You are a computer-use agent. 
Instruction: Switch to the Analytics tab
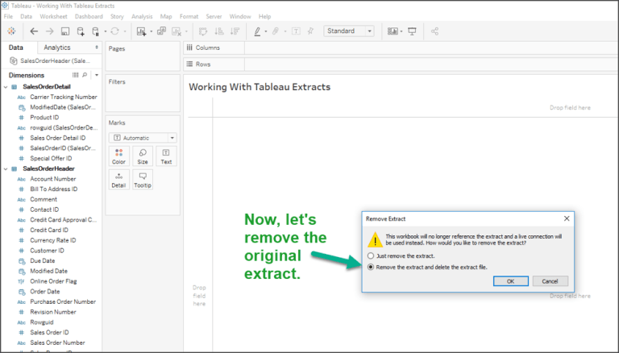click(57, 48)
